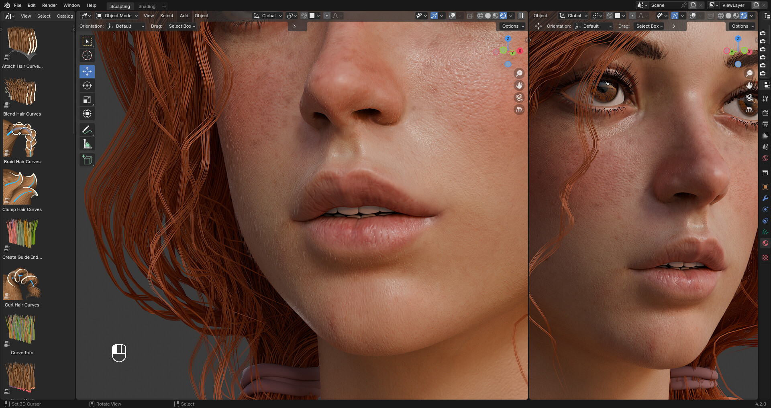This screenshot has width=771, height=408.
Task: Open Material Properties in the properties sidebar
Action: coord(766,243)
